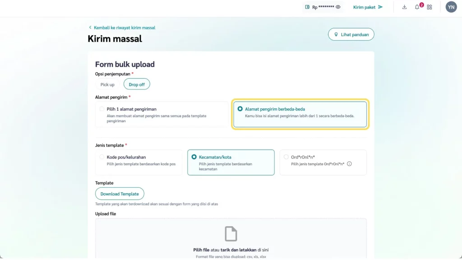Click the paper plane icon beside Kirim paket
462x260 pixels.
(x=380, y=7)
